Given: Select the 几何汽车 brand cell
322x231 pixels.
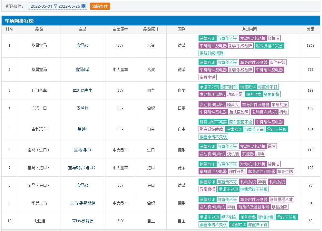Looking at the screenshot, I should 39,90.
